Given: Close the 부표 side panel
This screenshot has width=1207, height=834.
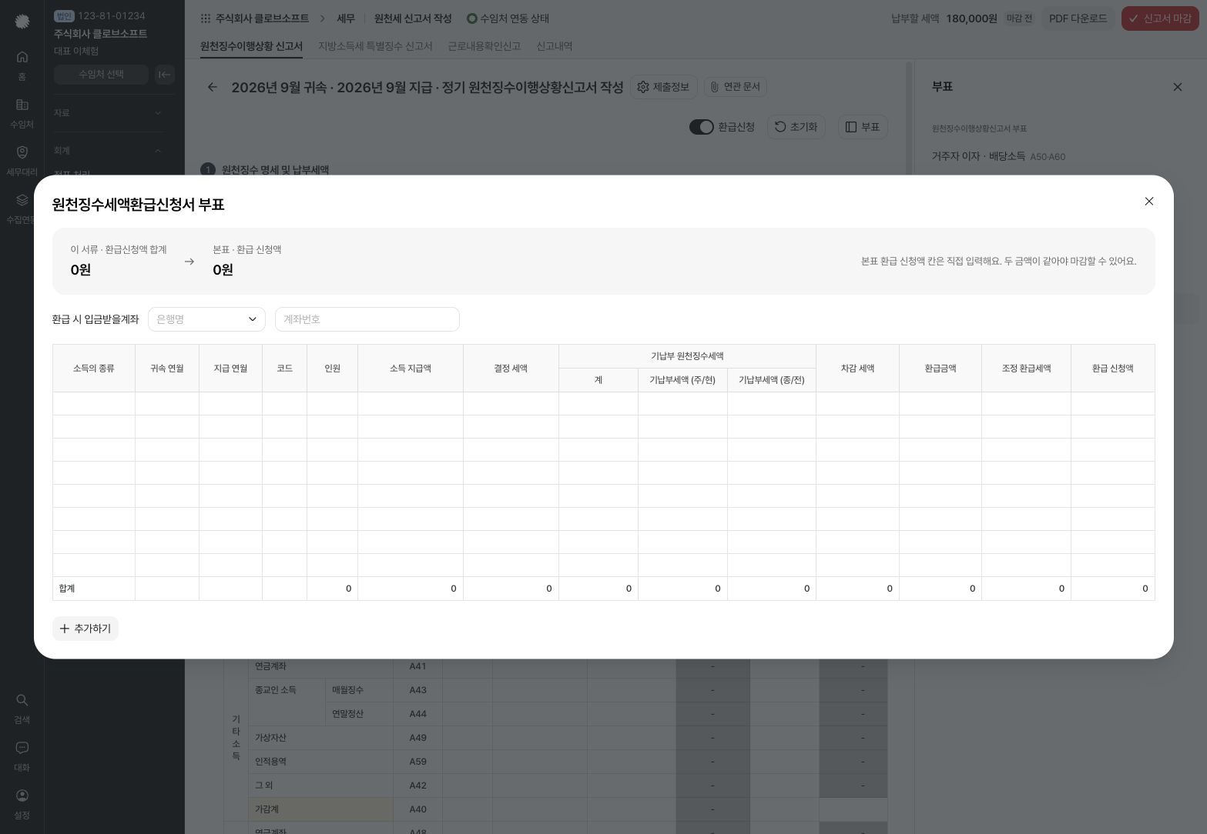Looking at the screenshot, I should coord(1177,87).
